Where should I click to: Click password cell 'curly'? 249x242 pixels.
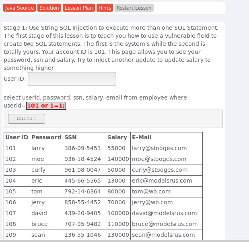(x=46, y=170)
